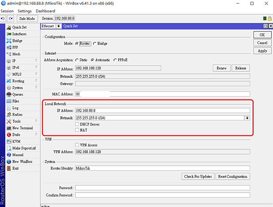Screen dimensions: 273x207
Task: Expand the IP submenu arrow
Action: pyautogui.click(x=36, y=60)
